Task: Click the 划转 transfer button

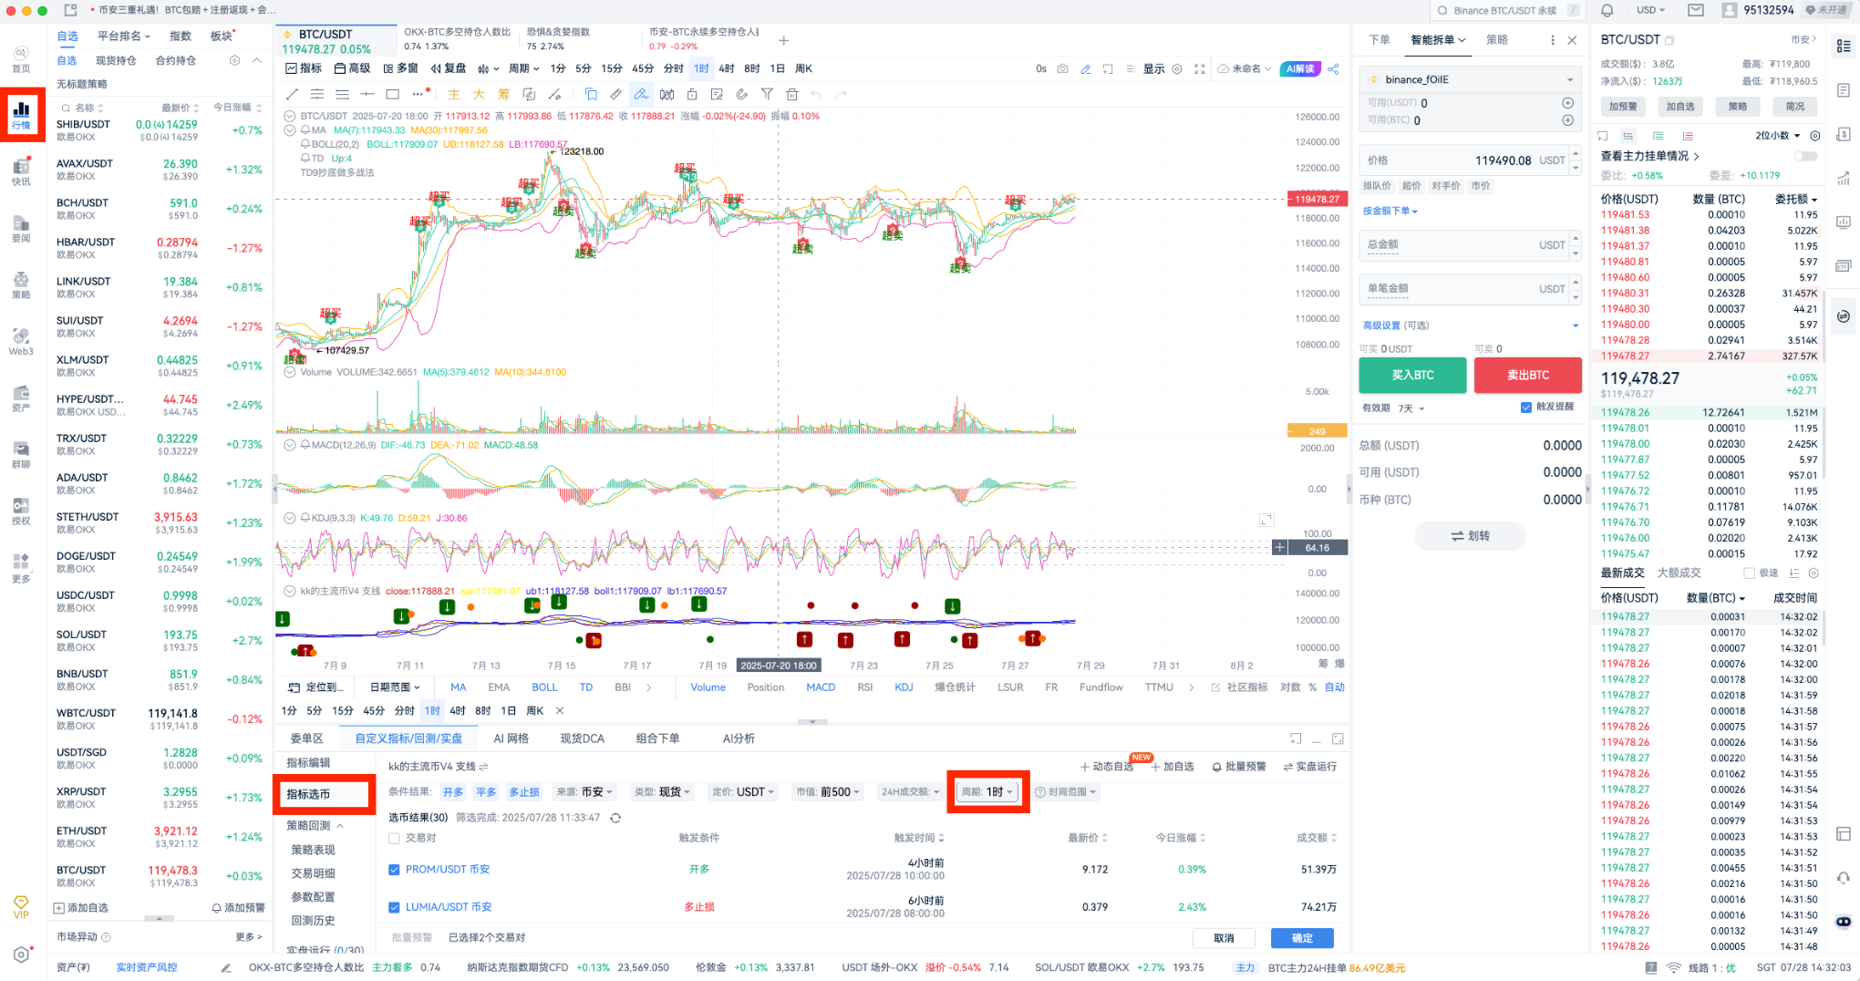Action: [1470, 536]
